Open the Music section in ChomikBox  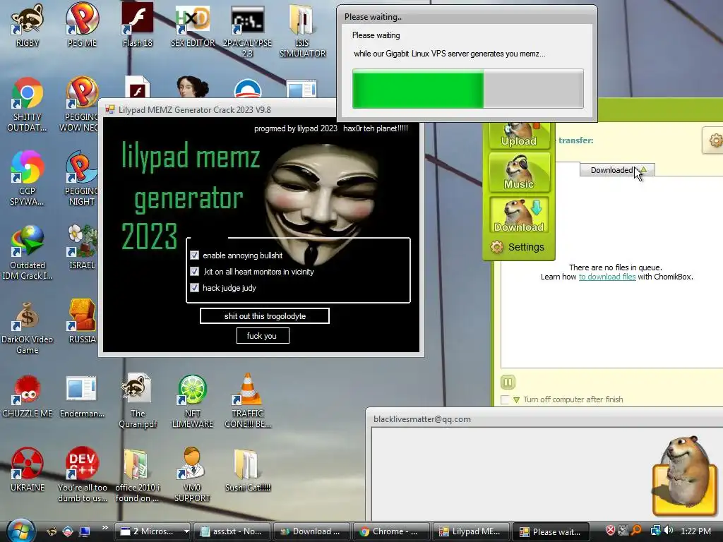coord(519,172)
